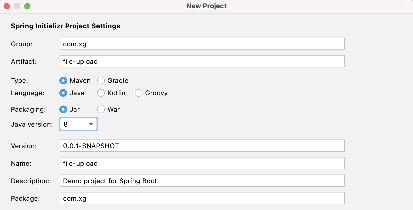Edit the Name text field

coord(202,163)
